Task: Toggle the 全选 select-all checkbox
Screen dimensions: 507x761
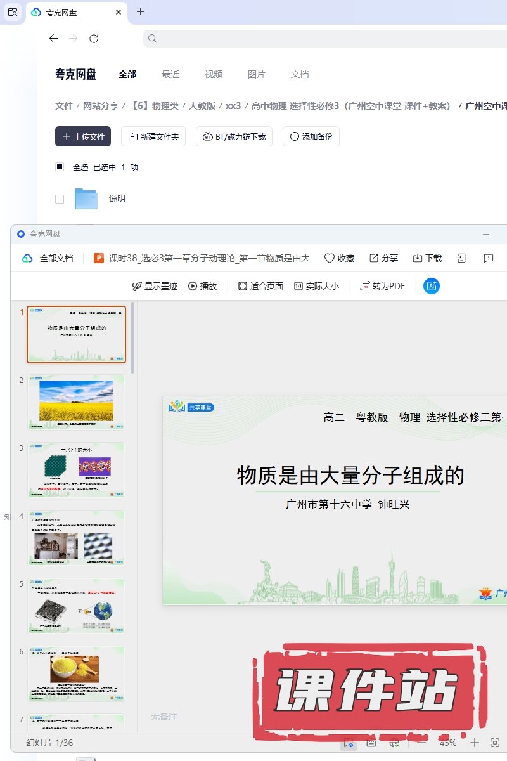Action: coord(60,167)
